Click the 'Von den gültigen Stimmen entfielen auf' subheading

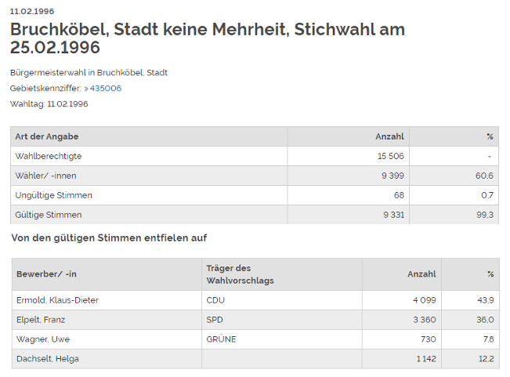(109, 237)
